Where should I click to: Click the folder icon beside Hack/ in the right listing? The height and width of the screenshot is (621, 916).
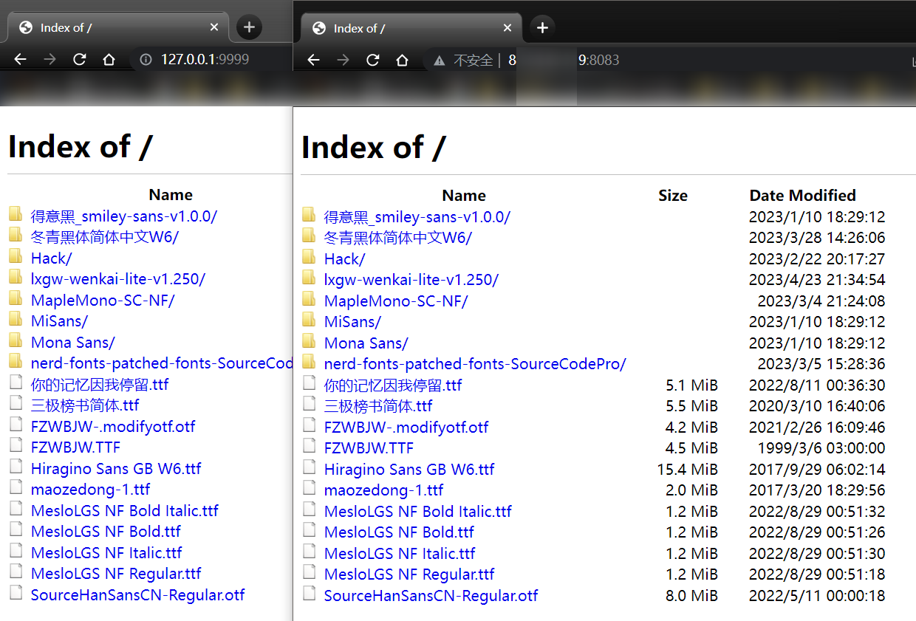click(x=310, y=258)
